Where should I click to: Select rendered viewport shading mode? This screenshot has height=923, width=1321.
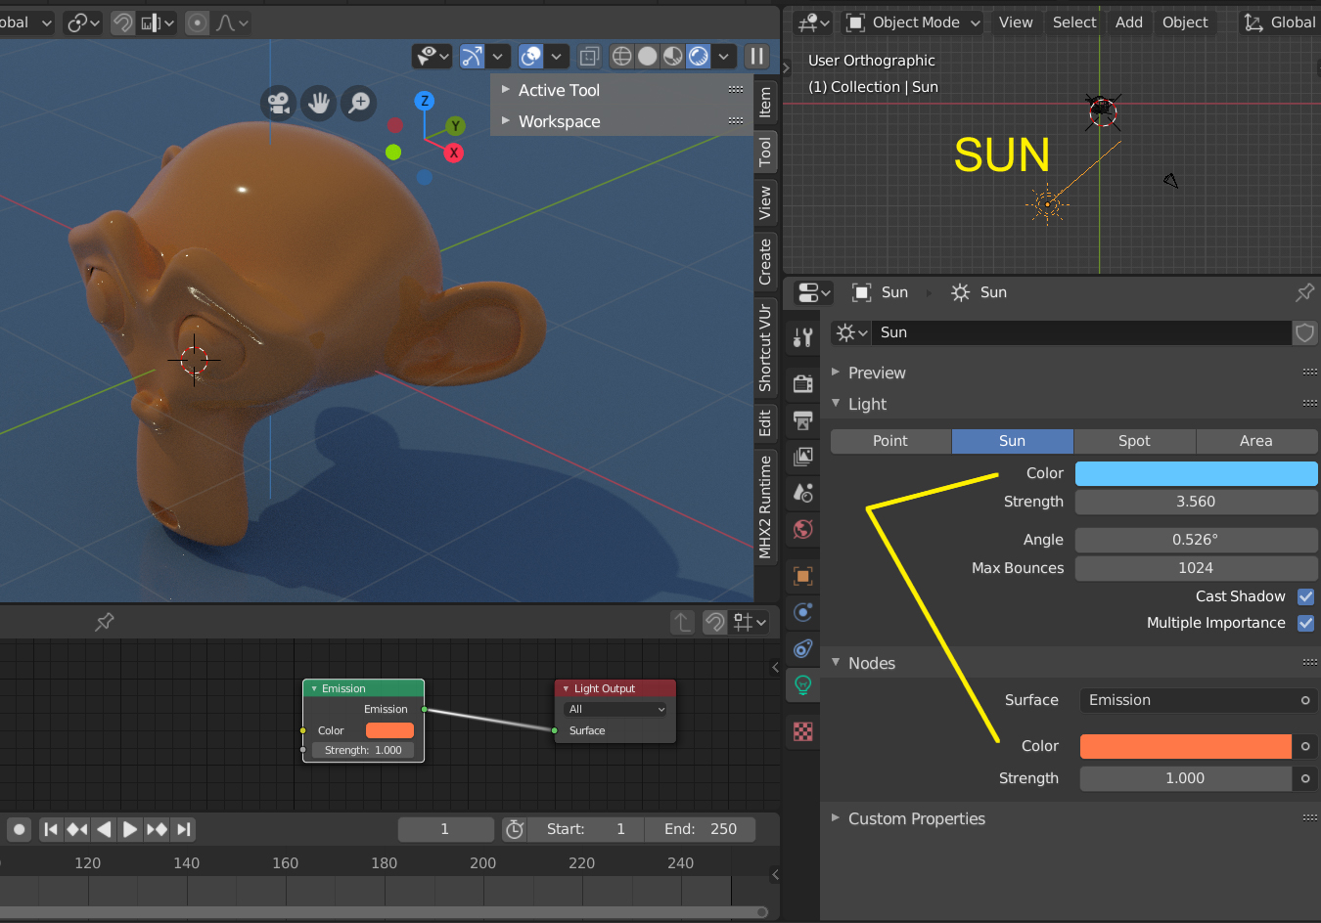698,57
